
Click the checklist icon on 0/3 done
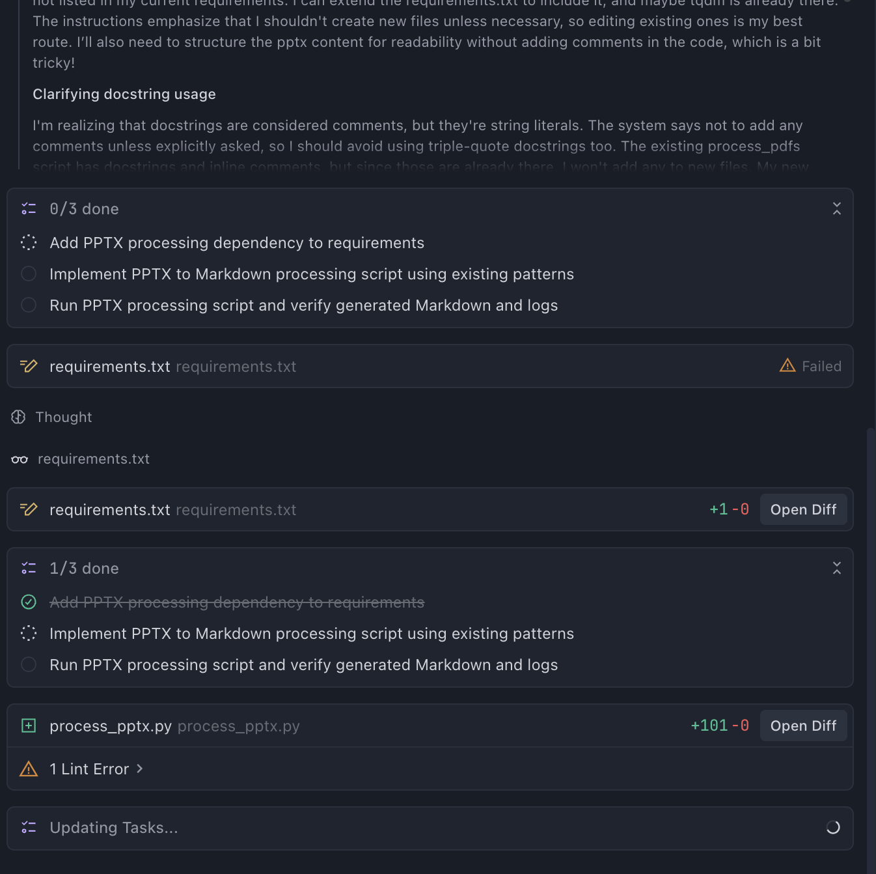(29, 209)
